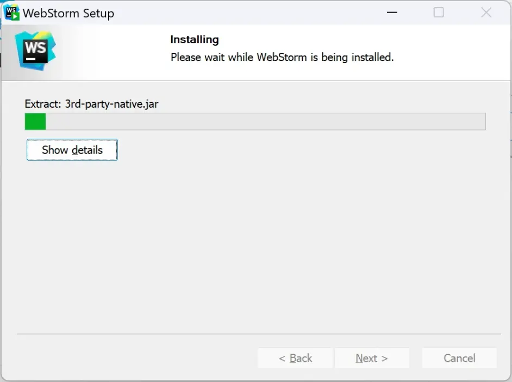Cancel the WebStorm installation
The image size is (512, 382).
click(x=459, y=358)
